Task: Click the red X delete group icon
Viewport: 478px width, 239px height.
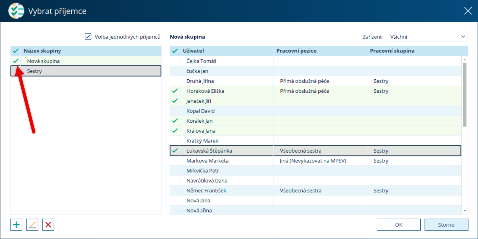Action: pos(48,225)
